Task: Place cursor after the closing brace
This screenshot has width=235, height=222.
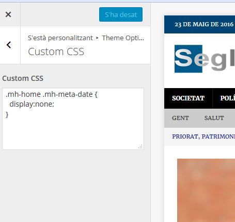Action: pos(7,114)
